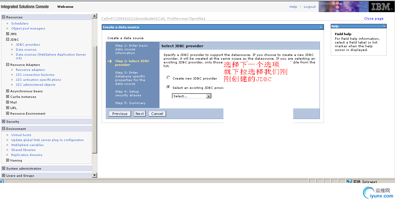Open Schedulers link
Screen dimensions: 395x201
coord(20,23)
